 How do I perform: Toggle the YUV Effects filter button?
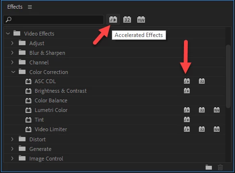pos(141,20)
